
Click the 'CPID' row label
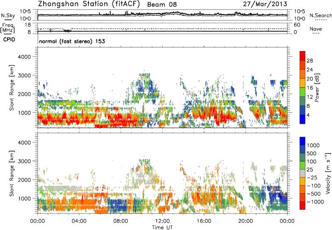[9, 39]
